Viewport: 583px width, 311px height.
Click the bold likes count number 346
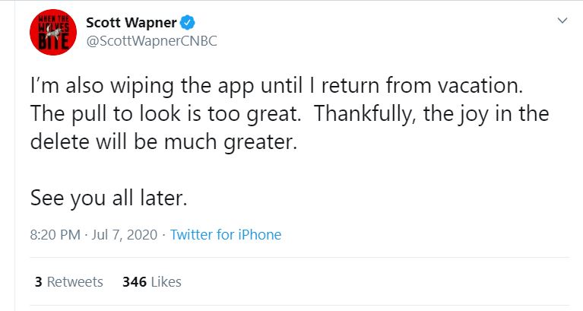pos(134,282)
